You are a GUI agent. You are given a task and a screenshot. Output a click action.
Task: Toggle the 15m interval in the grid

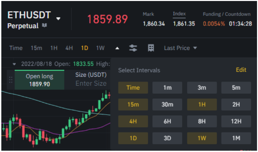133,104
